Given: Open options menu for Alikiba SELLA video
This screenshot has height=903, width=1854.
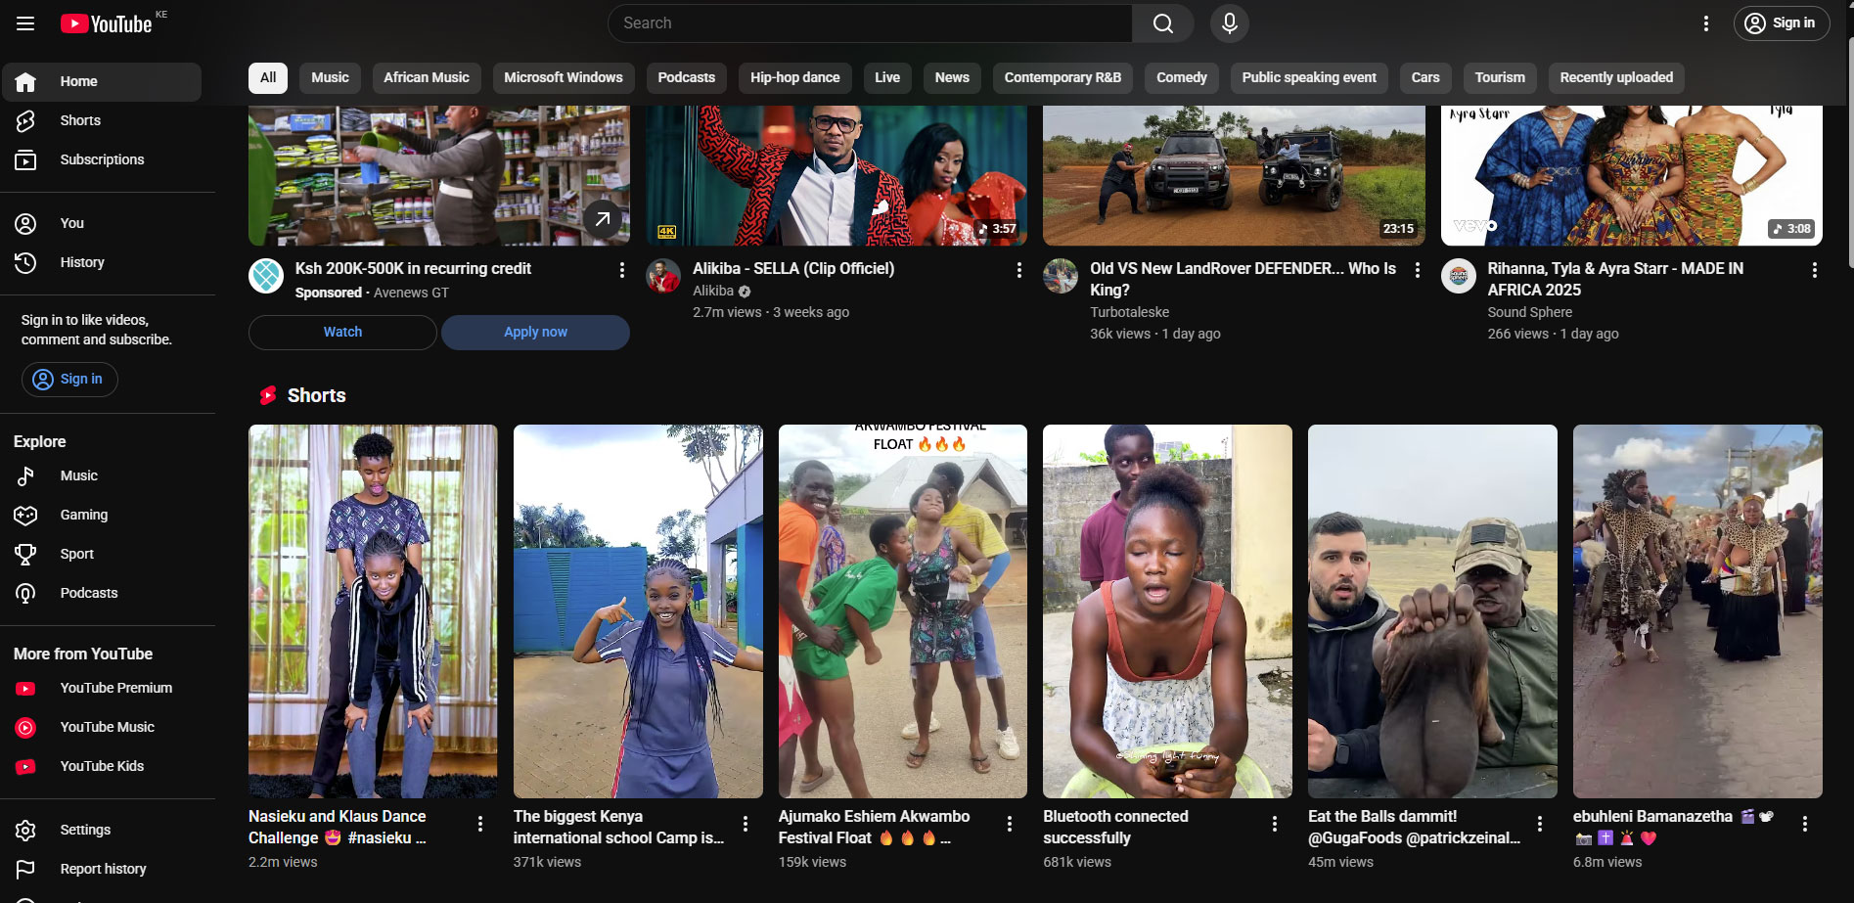Looking at the screenshot, I should point(1018,270).
